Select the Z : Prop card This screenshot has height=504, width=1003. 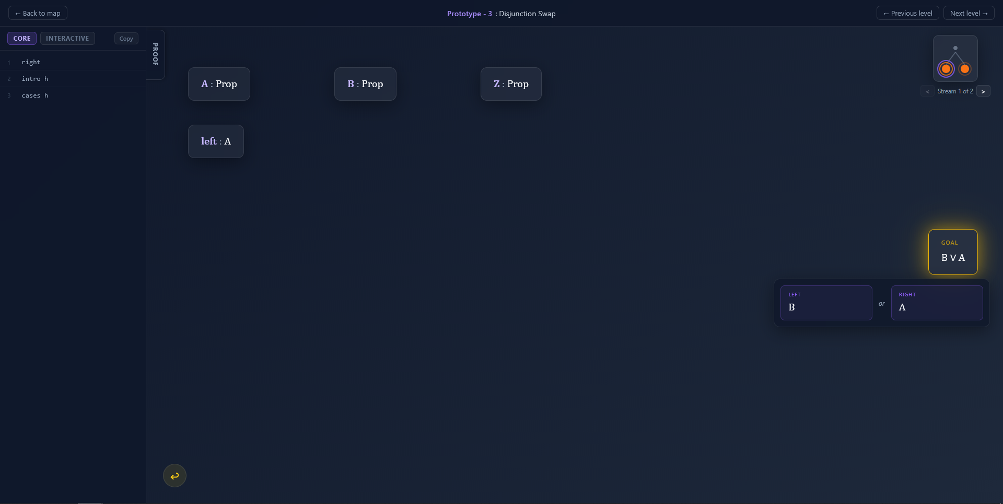(x=511, y=84)
